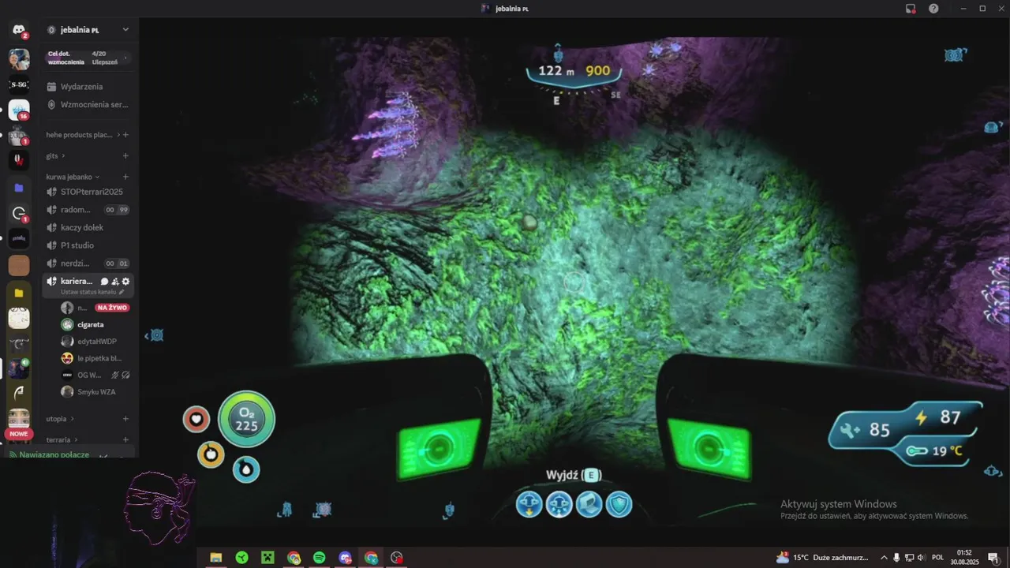Create channel in kurwa jebanko category
1010x568 pixels.
[x=125, y=177]
